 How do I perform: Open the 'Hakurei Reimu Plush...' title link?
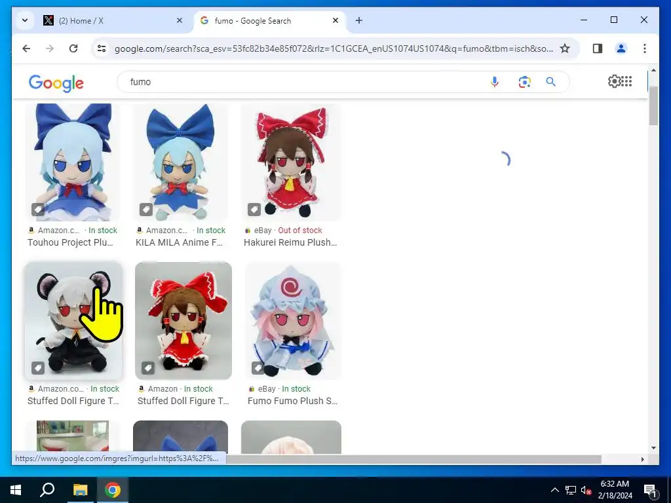pyautogui.click(x=290, y=242)
